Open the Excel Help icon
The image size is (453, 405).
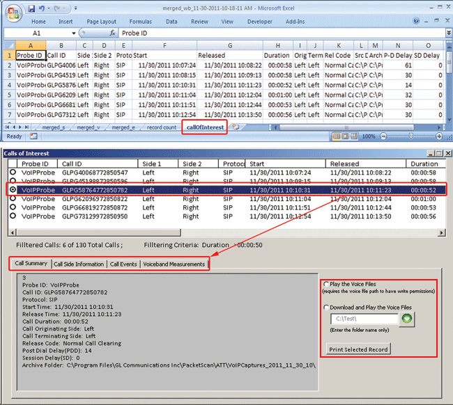pos(416,21)
